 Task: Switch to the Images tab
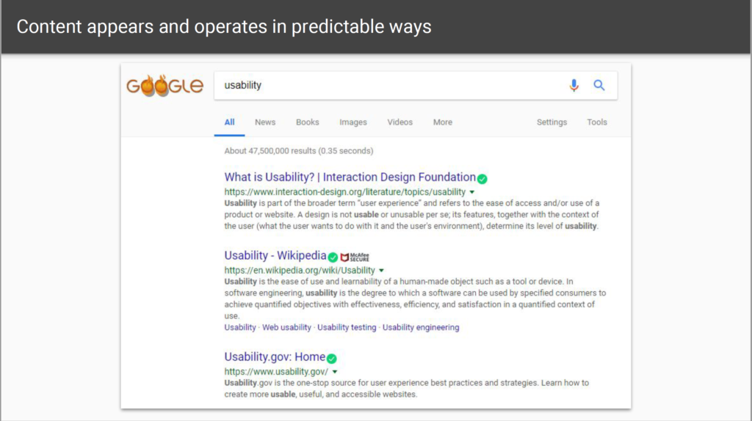pos(353,122)
